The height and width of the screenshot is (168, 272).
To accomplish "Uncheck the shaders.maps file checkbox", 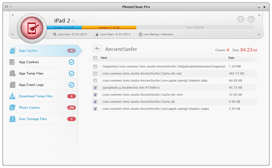I will click(x=95, y=109).
